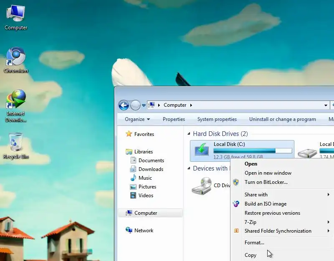The height and width of the screenshot is (261, 334).
Task: Click Computer in the address bar path
Action: click(175, 105)
